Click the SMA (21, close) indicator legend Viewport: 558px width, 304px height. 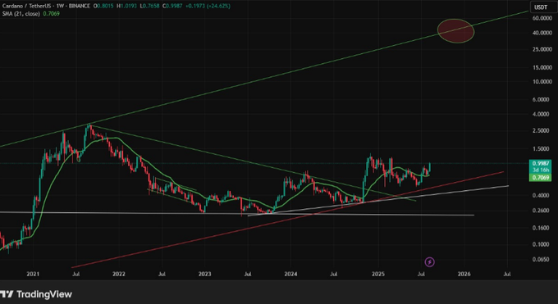coord(21,13)
